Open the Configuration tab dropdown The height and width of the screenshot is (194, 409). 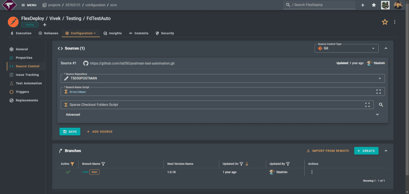click(x=81, y=34)
